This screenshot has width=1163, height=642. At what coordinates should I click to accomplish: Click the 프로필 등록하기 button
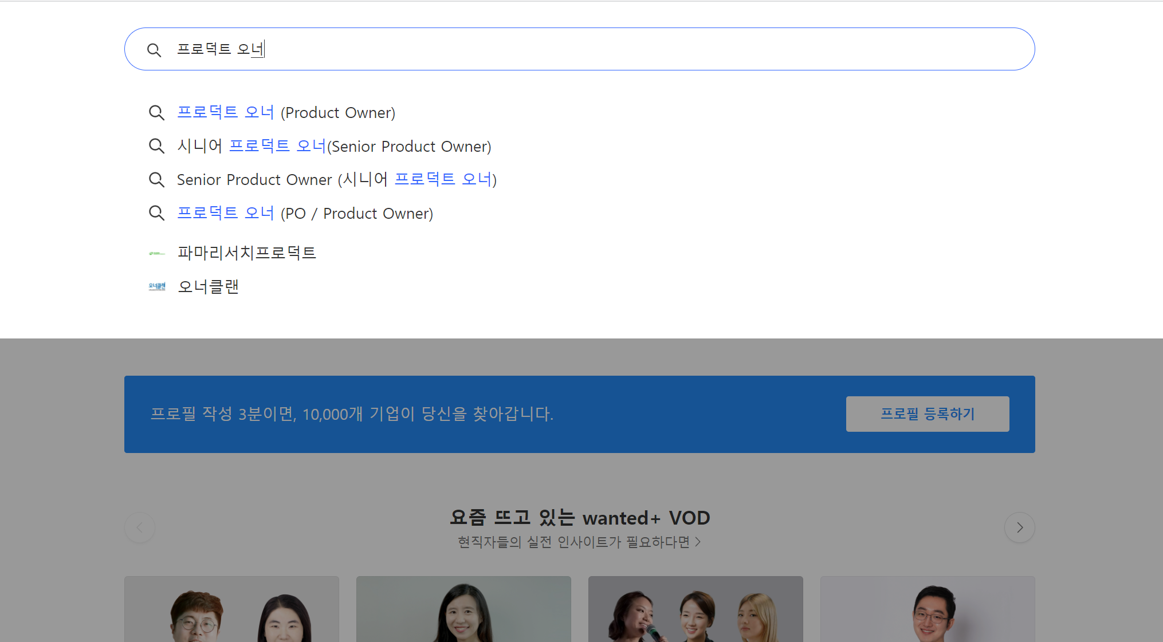click(x=927, y=413)
